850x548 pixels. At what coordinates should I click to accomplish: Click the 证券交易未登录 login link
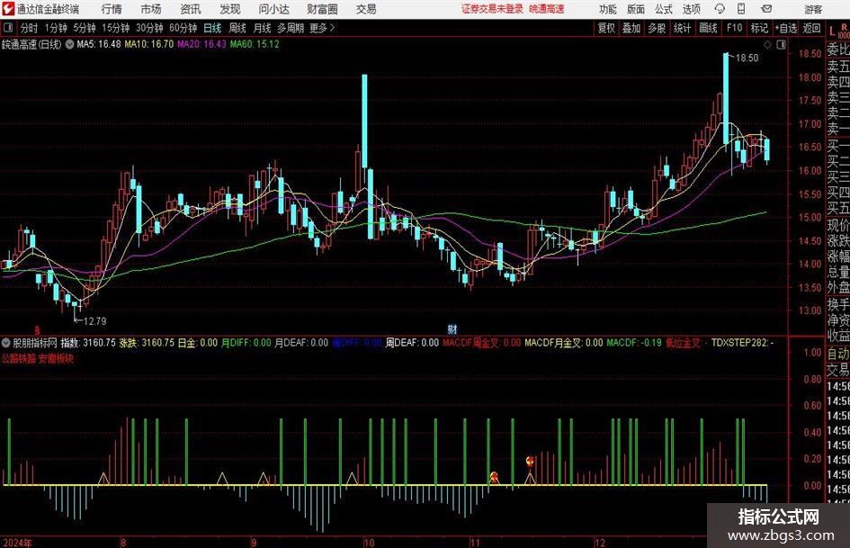click(x=492, y=9)
